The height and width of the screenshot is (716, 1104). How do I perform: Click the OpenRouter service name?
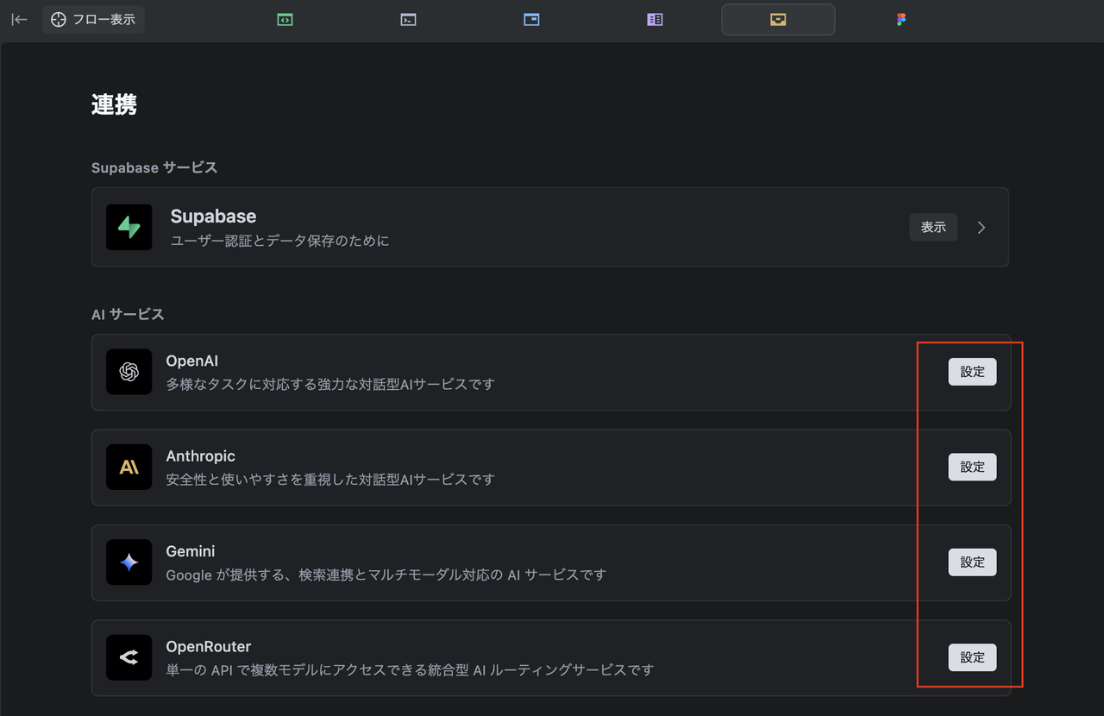[208, 646]
